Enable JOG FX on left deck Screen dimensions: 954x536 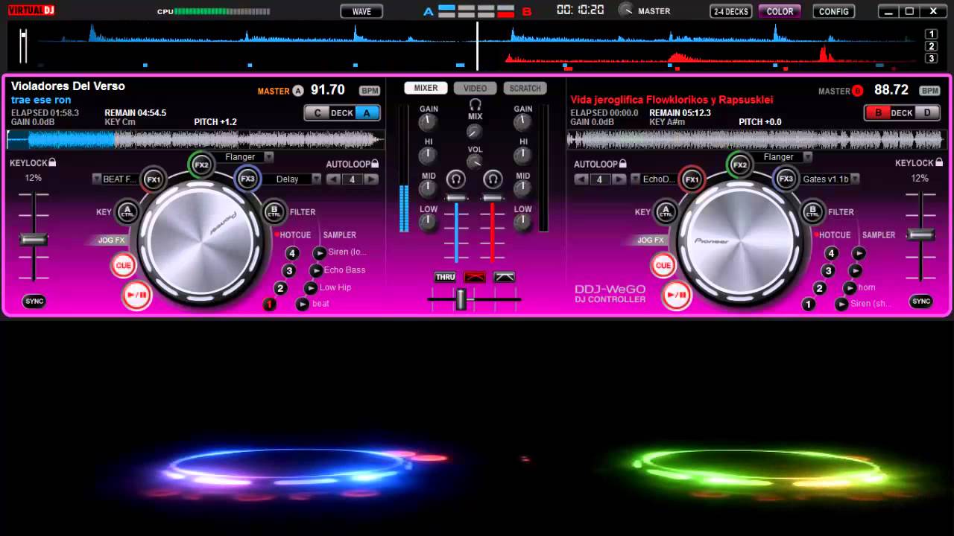(111, 240)
